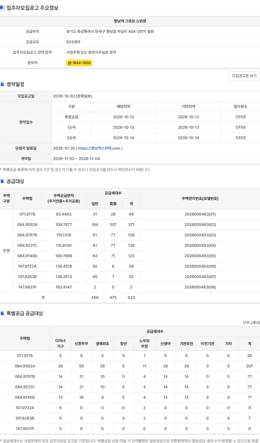Click model number 2026000463(05)
The height and width of the screenshot is (443, 260).
tap(200, 256)
